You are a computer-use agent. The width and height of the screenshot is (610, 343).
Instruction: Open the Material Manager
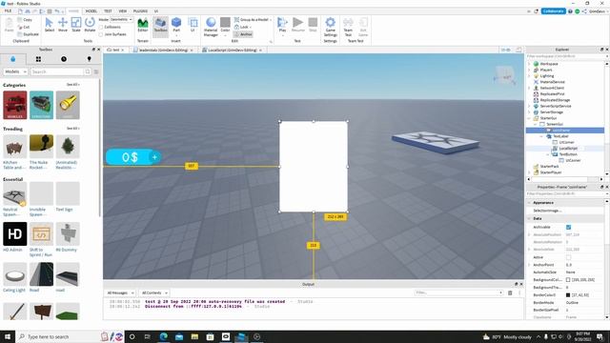click(x=211, y=27)
